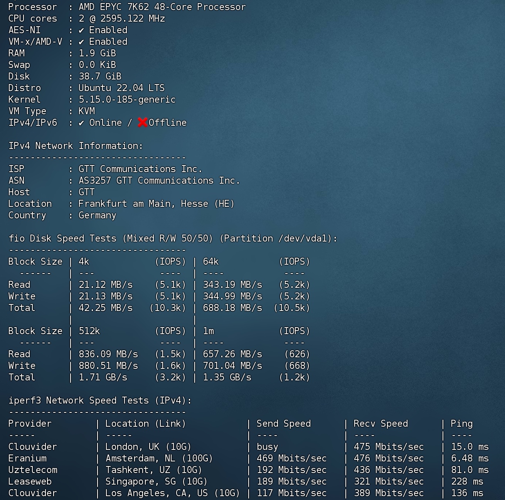Click the 'Send Speed' column header
The height and width of the screenshot is (500, 505).
[284, 424]
